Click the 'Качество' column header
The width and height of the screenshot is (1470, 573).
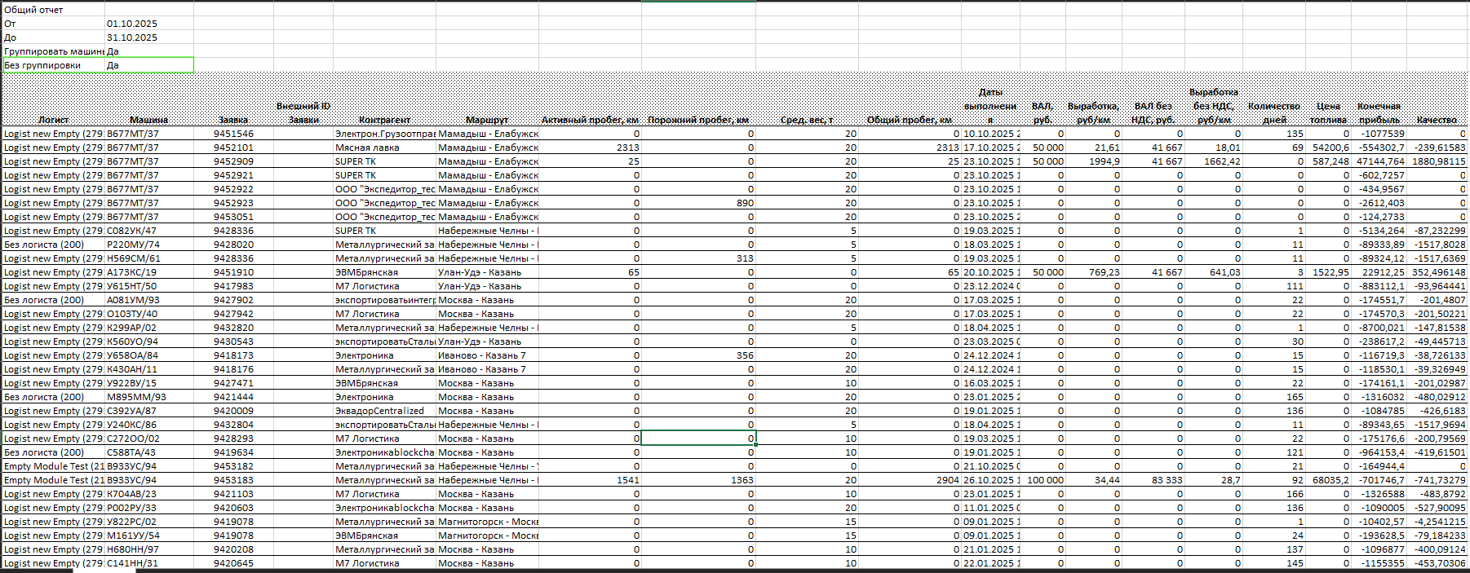[1437, 120]
